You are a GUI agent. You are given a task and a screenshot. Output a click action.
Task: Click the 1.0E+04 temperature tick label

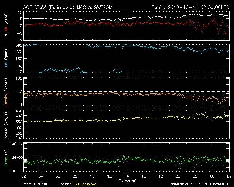pos(16,171)
